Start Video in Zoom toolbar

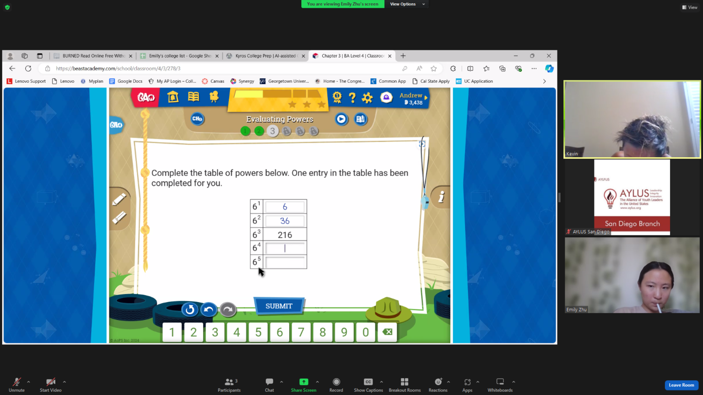point(50,384)
